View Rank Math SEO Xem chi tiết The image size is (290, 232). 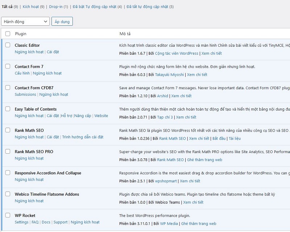coord(199,138)
